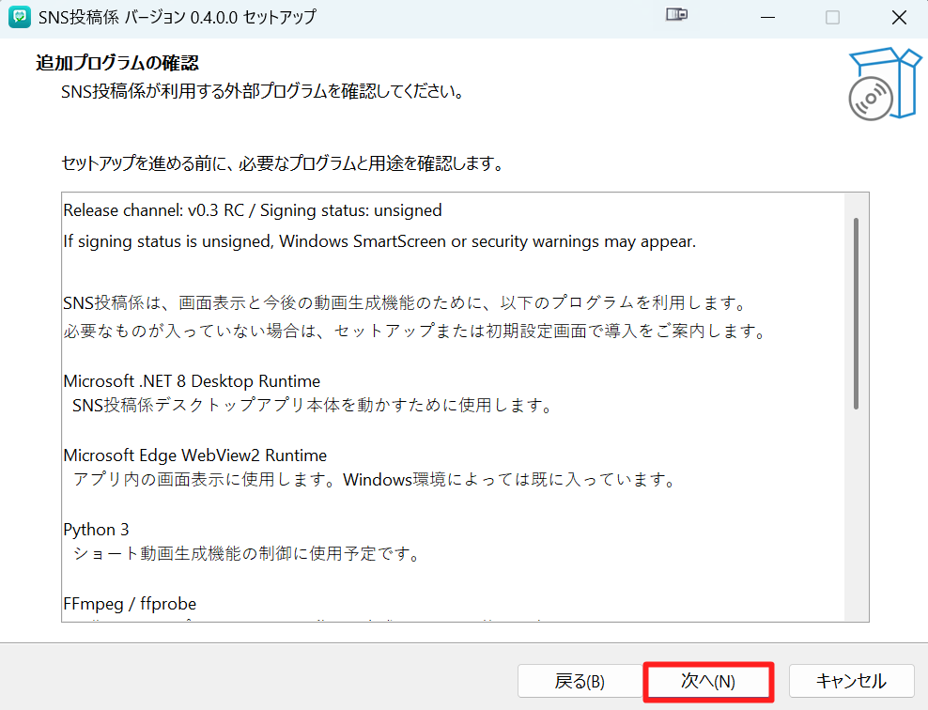This screenshot has height=710, width=928.
Task: Close the setup window
Action: (899, 18)
